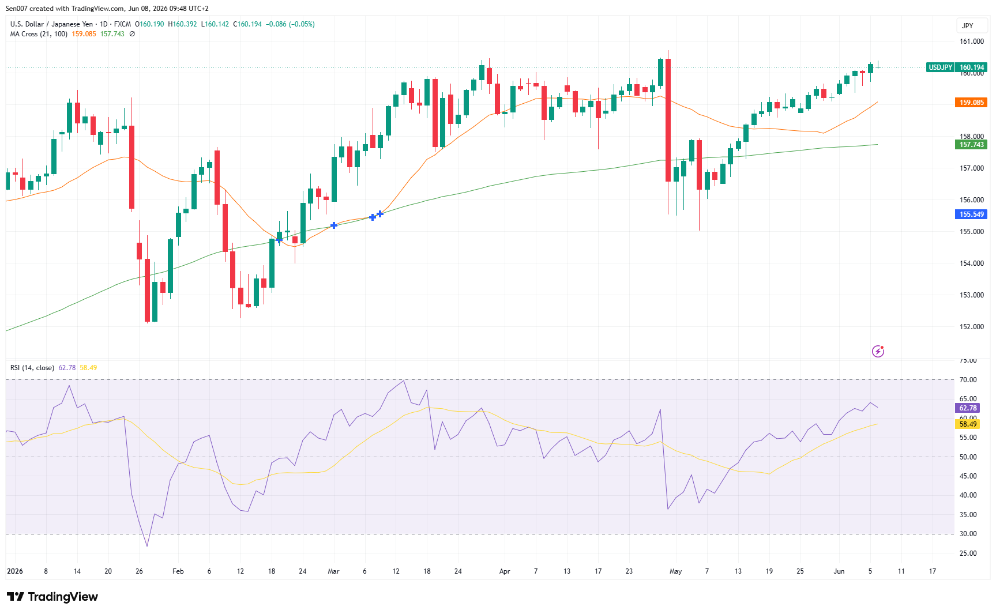Select the U.S. Dollar / Japanese Yen title
Viewport: 996px width, 614px height.
tap(51, 24)
